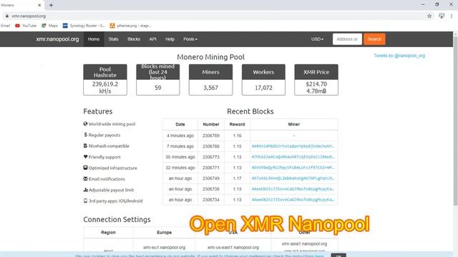Click the xmr-eu1.nanopool.org host text
458x257 pixels.
164,247
